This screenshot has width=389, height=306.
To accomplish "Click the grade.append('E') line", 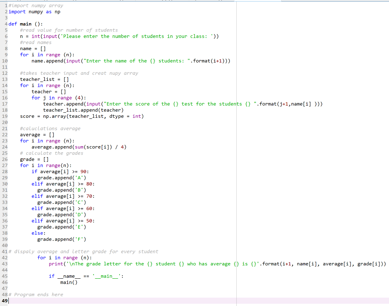I will click(62, 227).
